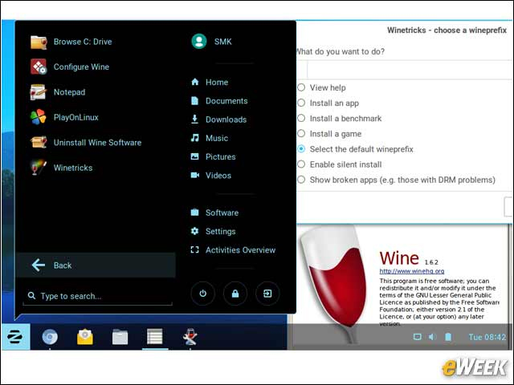Open the web browser taskbar icon
514x385 pixels.
pos(50,337)
